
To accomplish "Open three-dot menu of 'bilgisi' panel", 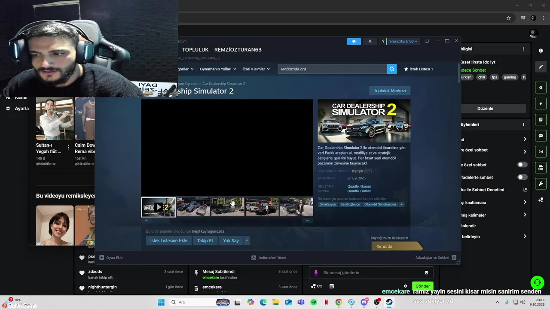I will 523,49.
